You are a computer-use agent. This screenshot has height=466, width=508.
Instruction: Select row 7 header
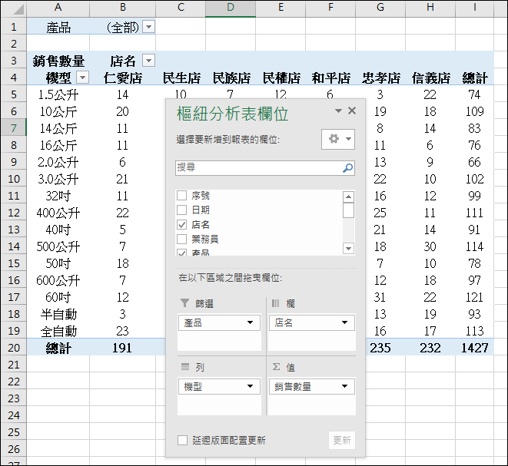point(14,128)
